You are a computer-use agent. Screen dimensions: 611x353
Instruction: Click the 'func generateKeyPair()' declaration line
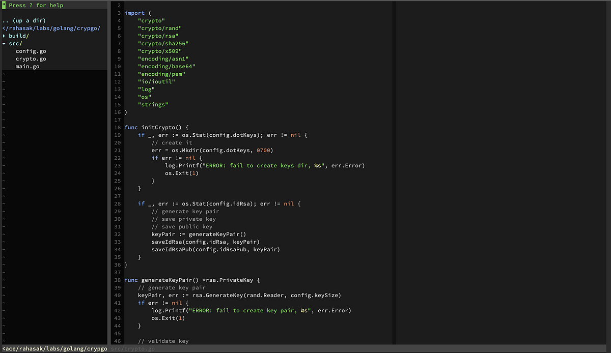(x=192, y=280)
